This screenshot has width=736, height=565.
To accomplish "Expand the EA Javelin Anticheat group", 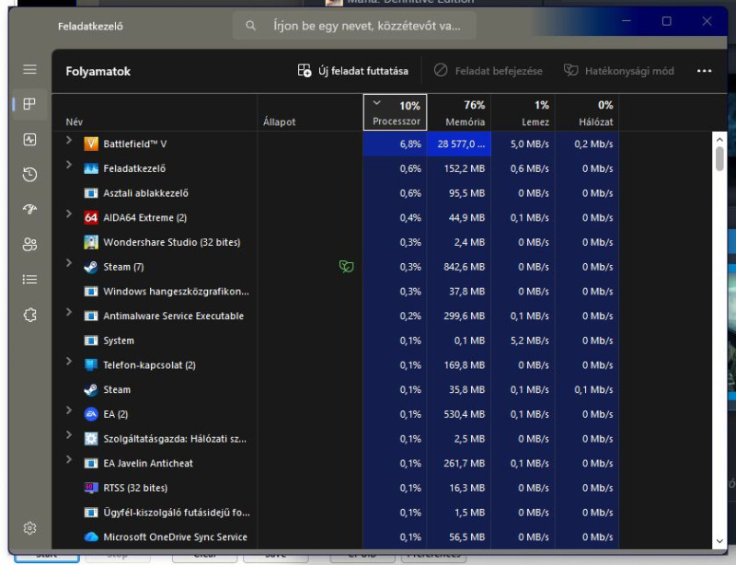I will click(x=69, y=459).
